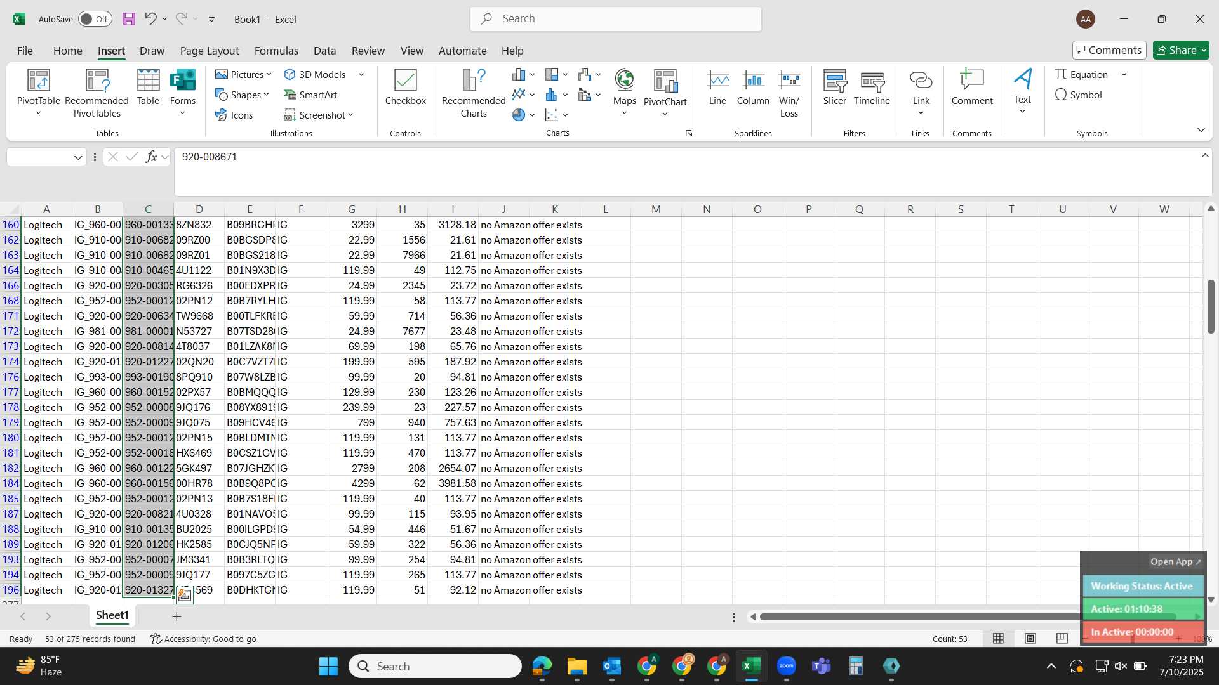This screenshot has width=1219, height=685.
Task: Open Insert Equation
Action: click(1081, 74)
